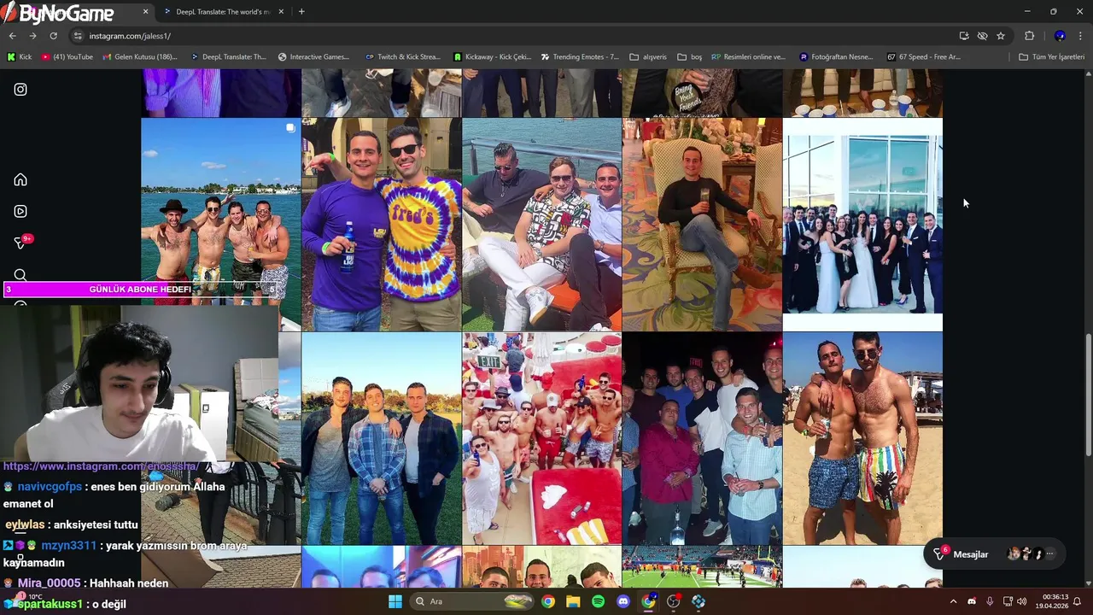Click the browser forward arrow
The height and width of the screenshot is (615, 1093).
point(32,36)
